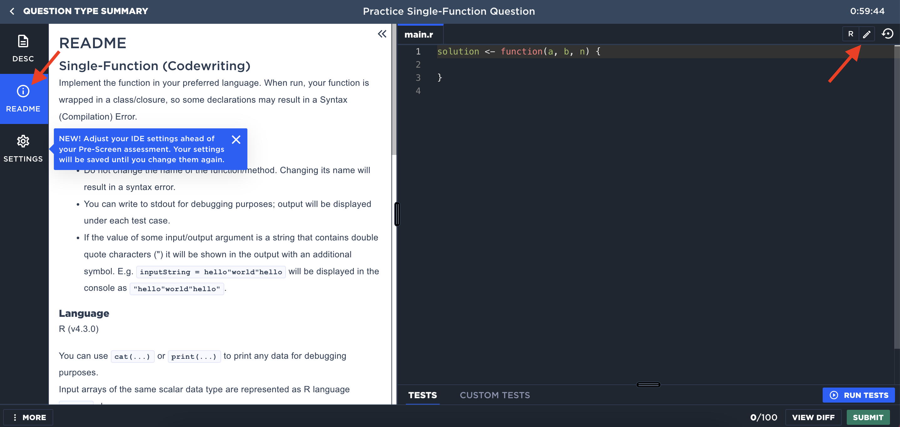
Task: Dismiss the IDE settings tooltip
Action: pos(236,140)
